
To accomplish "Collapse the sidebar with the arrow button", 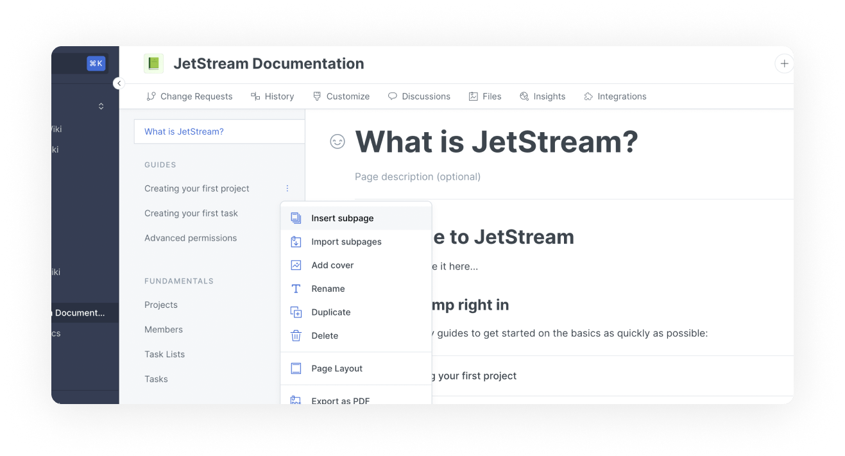I will click(x=119, y=83).
